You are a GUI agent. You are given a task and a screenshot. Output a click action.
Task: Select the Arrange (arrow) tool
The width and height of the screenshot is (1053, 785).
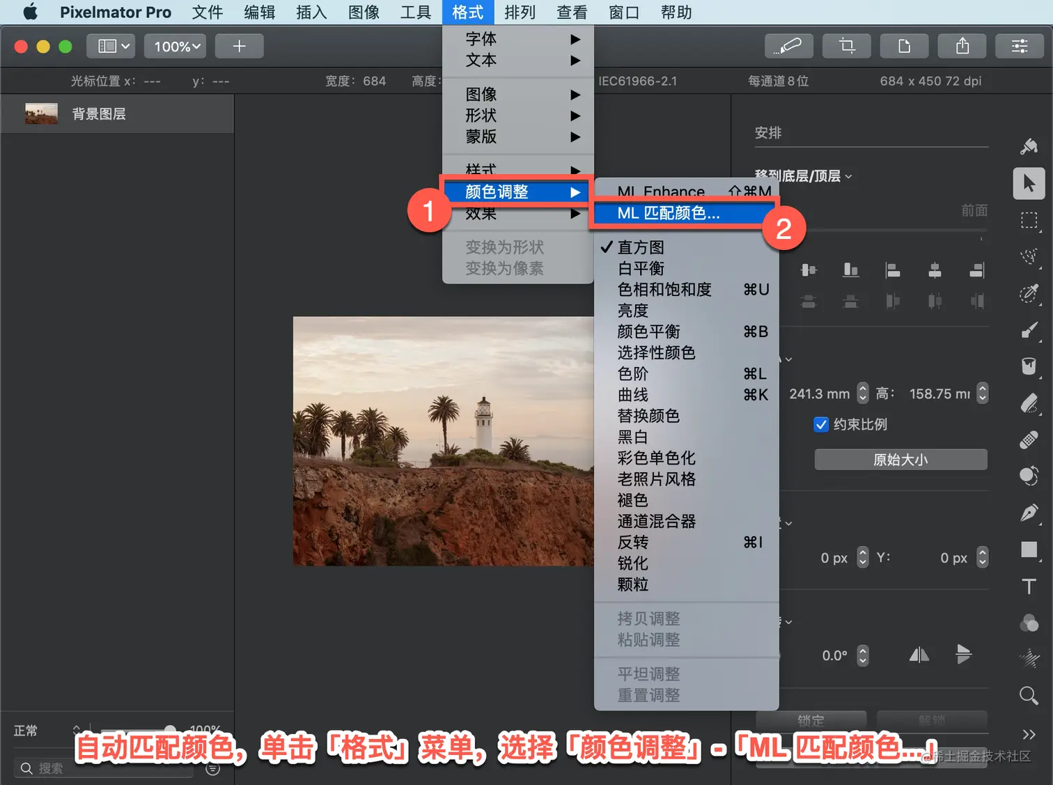(1029, 184)
